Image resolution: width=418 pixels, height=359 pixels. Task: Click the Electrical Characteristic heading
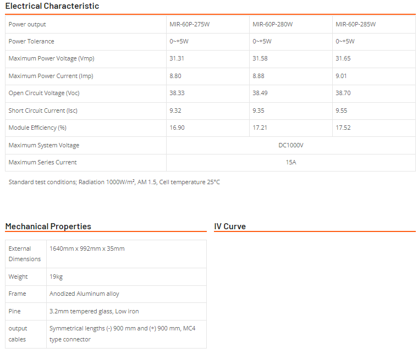coord(52,6)
